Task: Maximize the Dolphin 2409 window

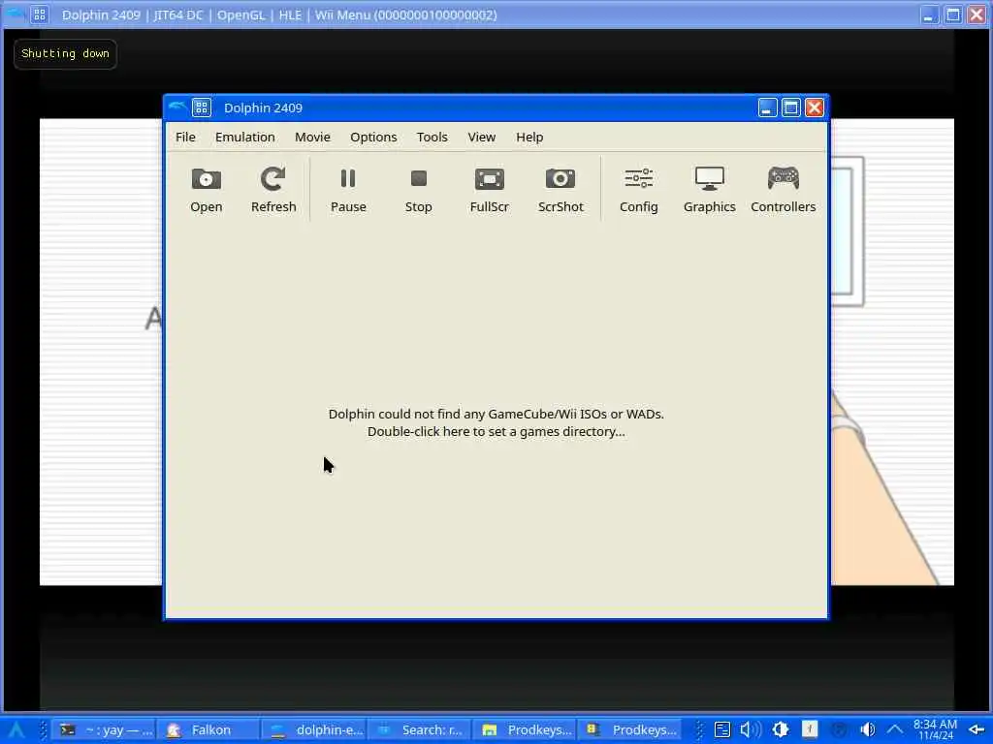Action: [791, 108]
